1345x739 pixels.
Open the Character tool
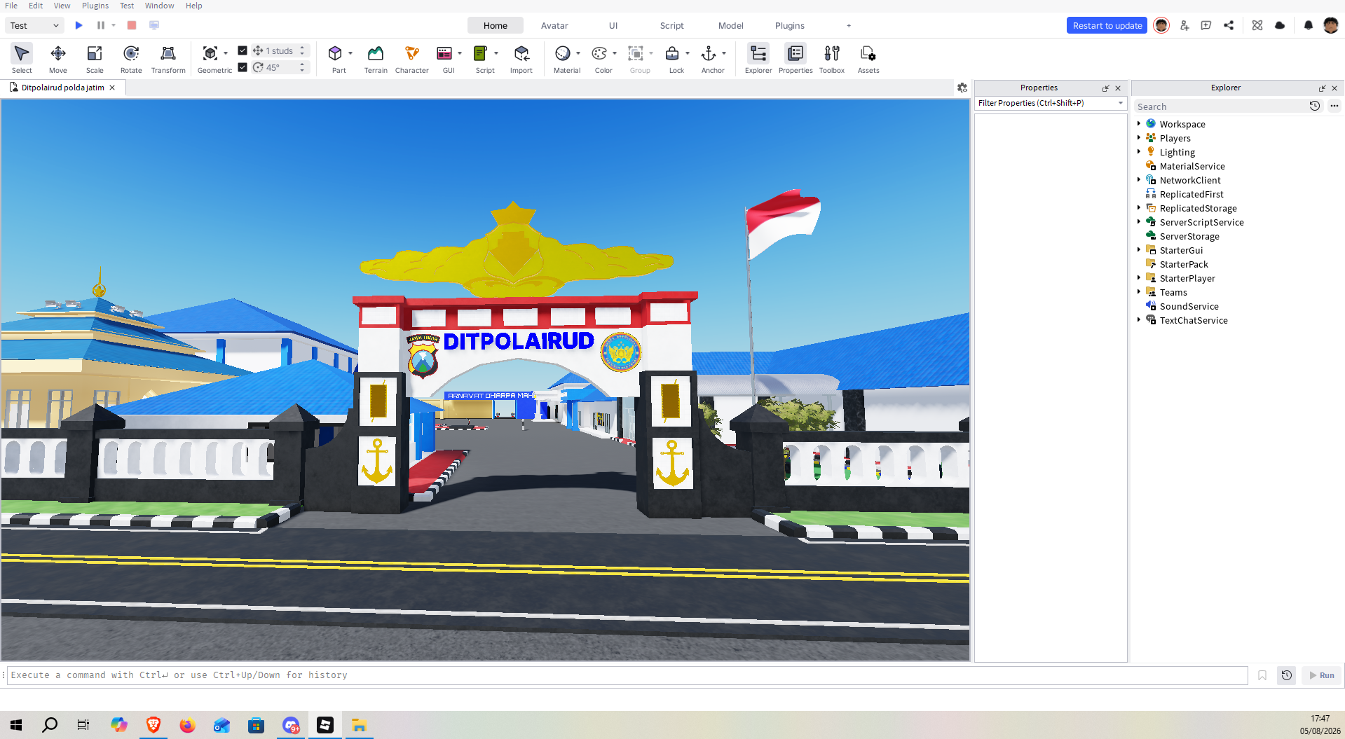coord(412,59)
